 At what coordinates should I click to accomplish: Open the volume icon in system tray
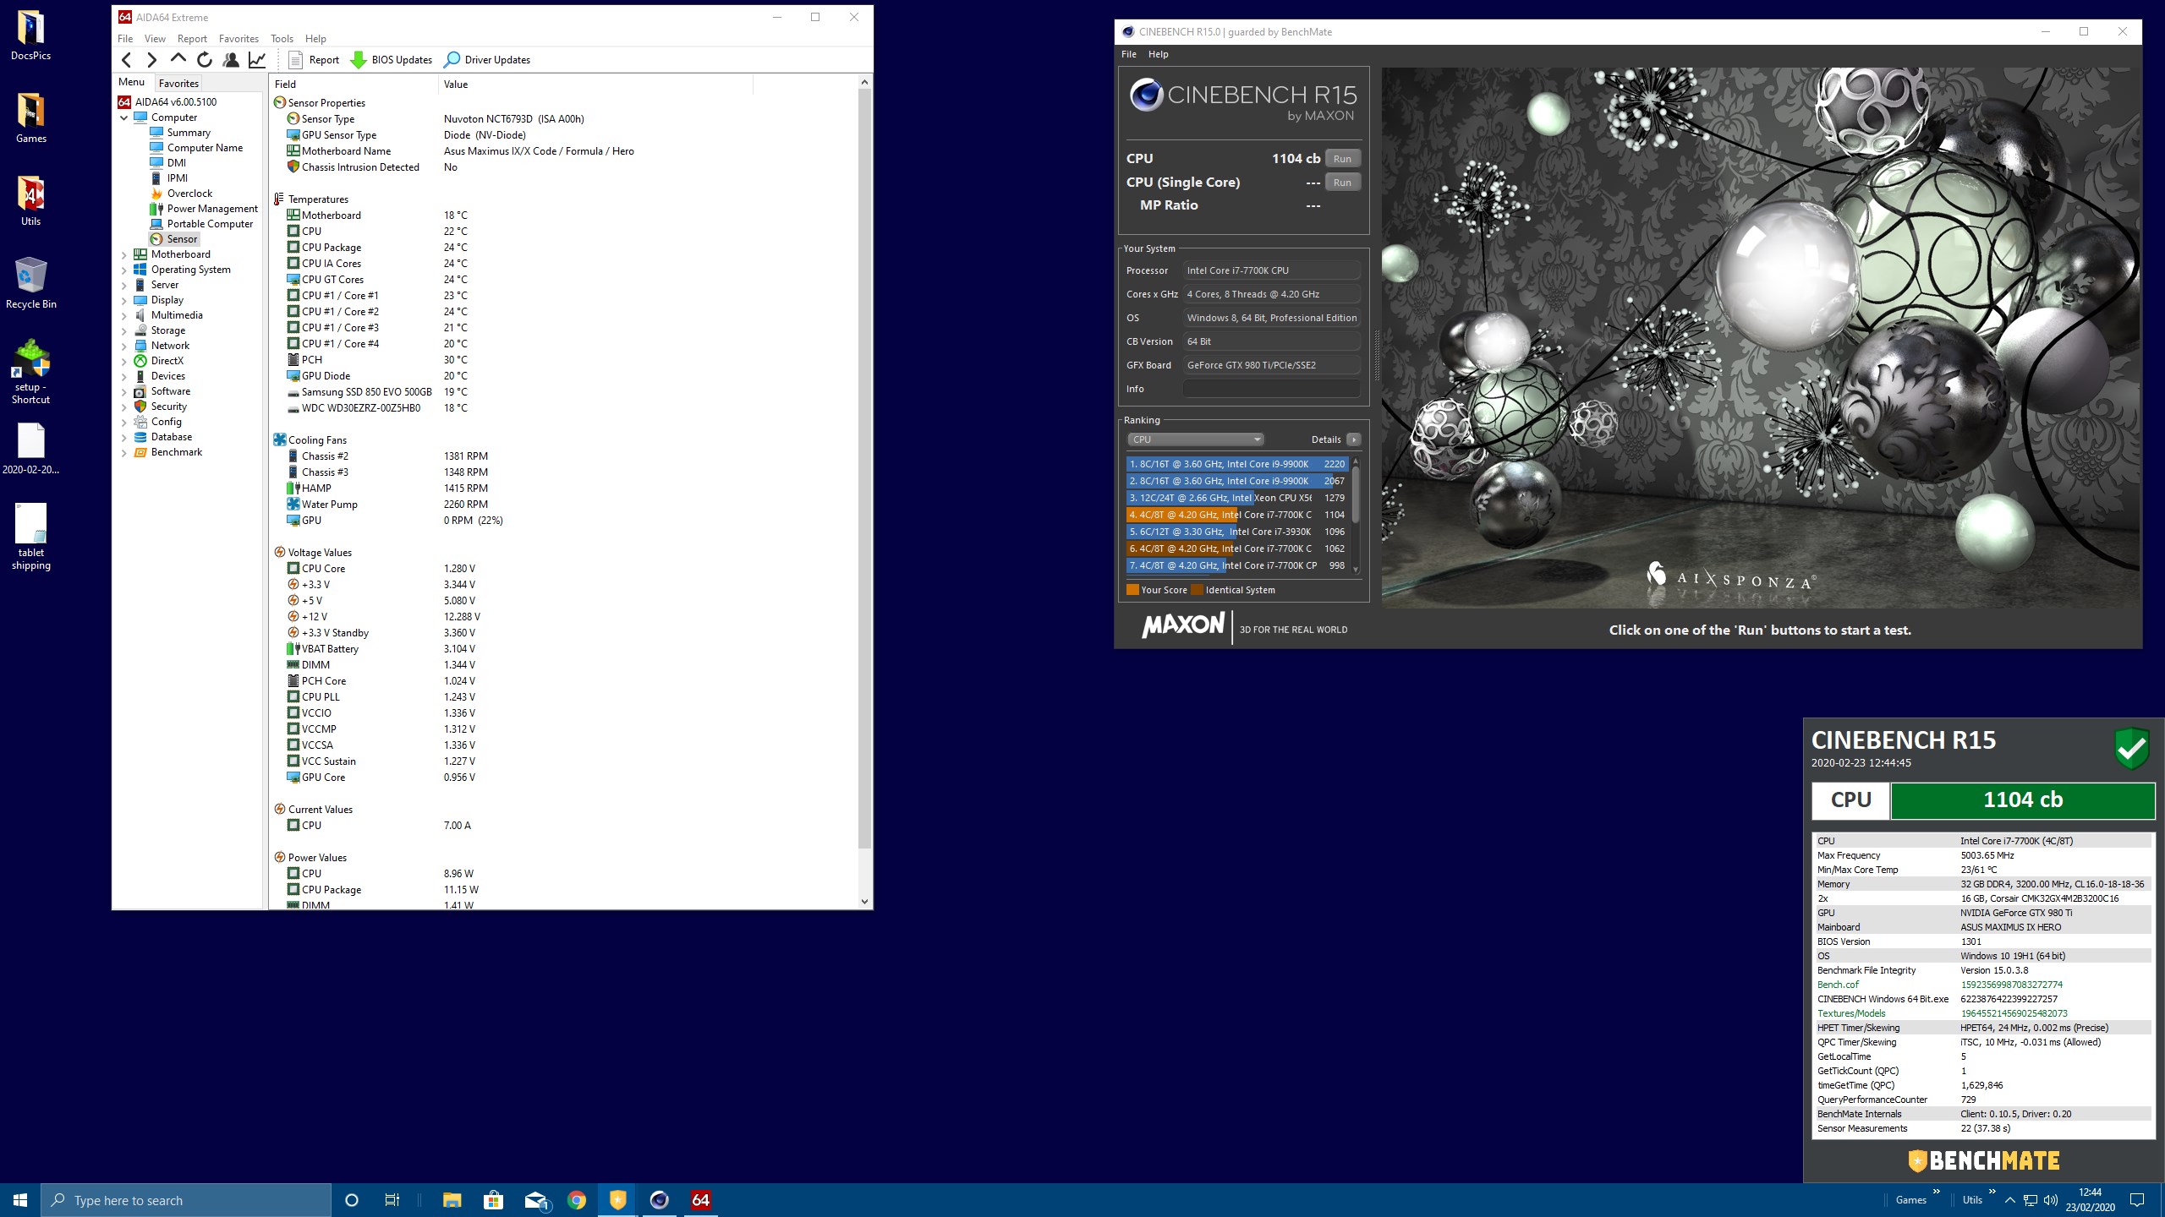coord(2051,1200)
